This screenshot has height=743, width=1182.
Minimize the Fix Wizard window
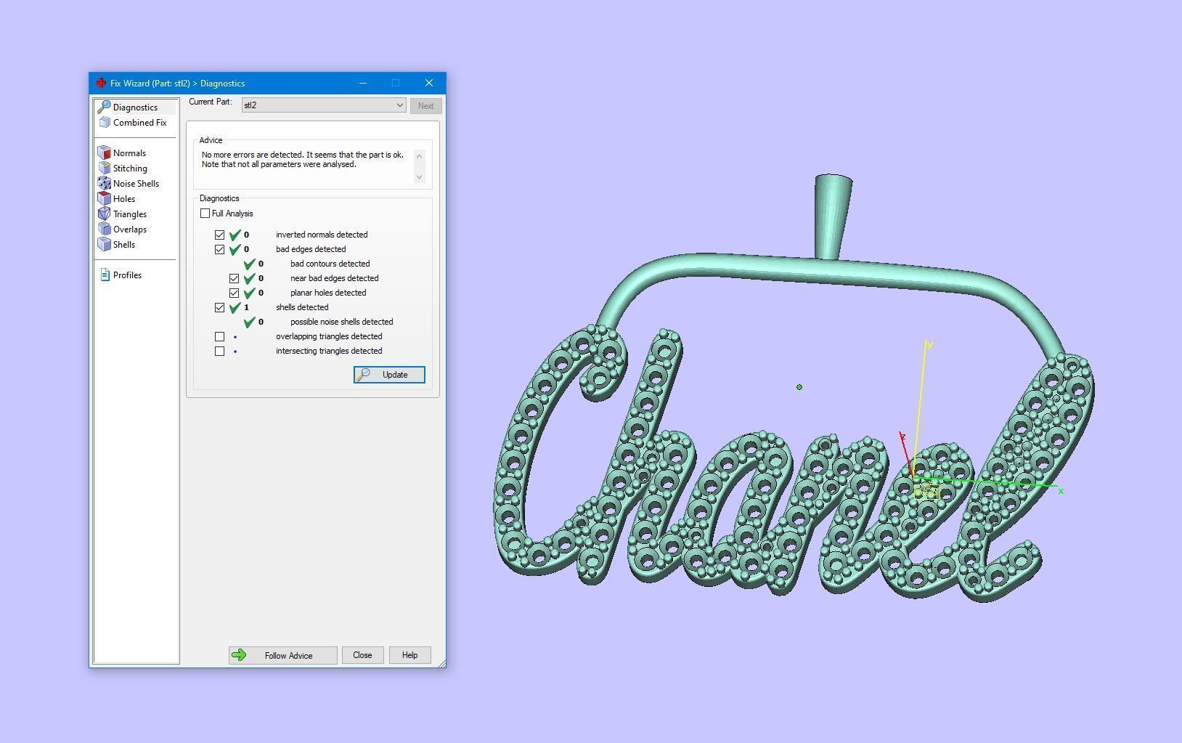pos(363,83)
